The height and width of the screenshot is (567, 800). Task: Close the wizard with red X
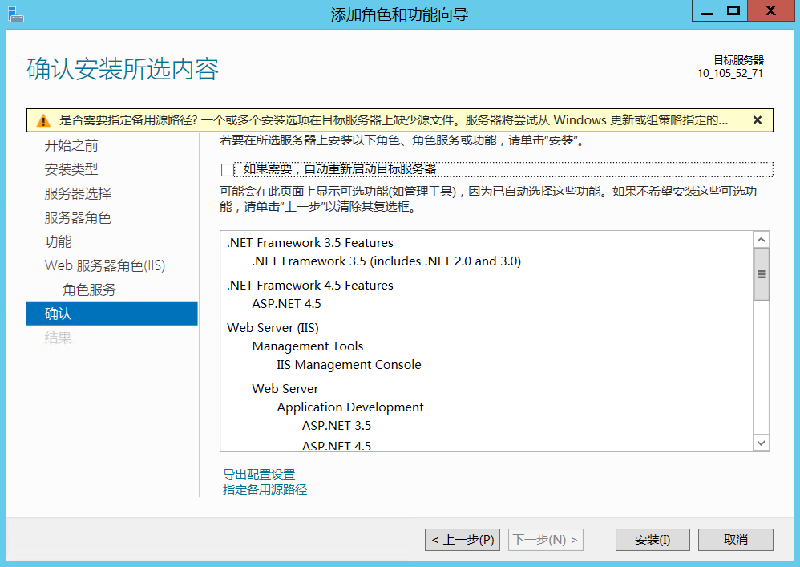pos(770,10)
